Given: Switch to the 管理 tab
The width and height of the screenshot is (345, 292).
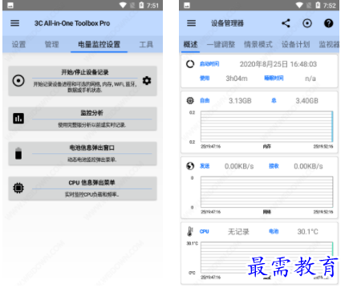Looking at the screenshot, I should click(51, 44).
